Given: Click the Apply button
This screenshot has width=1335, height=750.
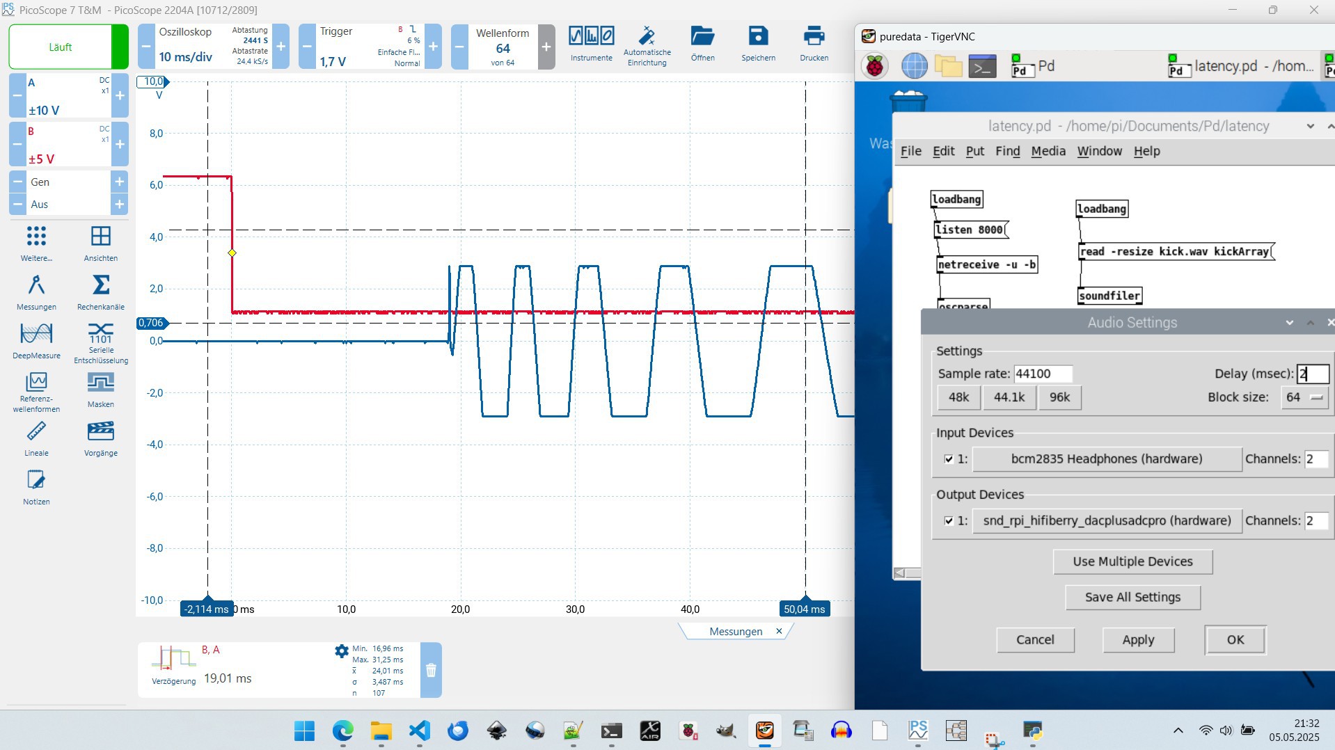Looking at the screenshot, I should click(1138, 640).
